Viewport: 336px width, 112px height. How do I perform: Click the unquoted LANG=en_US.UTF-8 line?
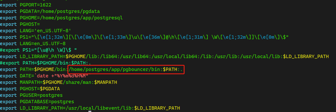pyautogui.click(x=43, y=44)
